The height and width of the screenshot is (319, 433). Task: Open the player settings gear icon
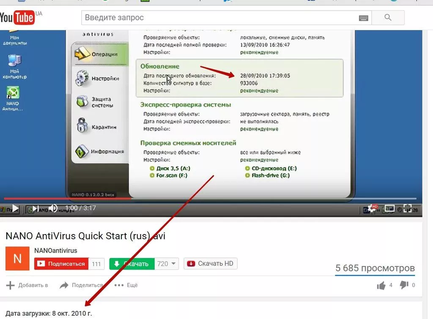[x=372, y=208]
